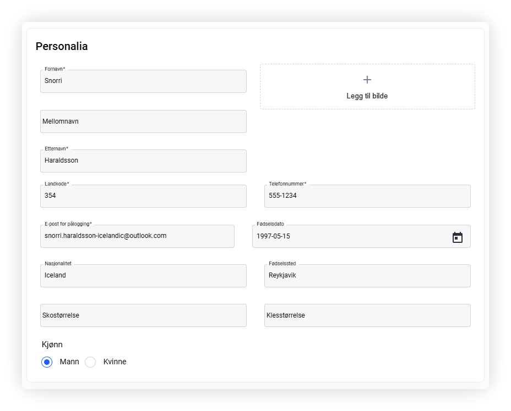
Task: Click the Kvinne label text
Action: (x=115, y=362)
